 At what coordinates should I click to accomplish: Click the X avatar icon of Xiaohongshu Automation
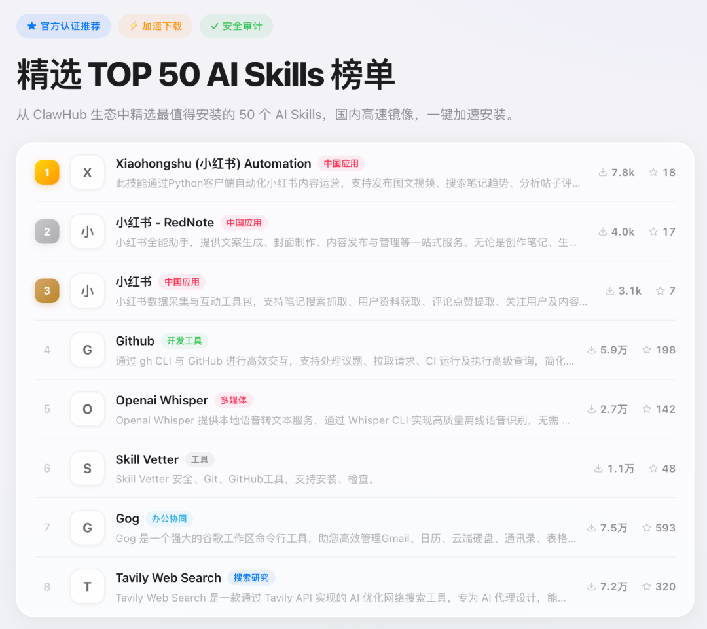click(x=87, y=171)
